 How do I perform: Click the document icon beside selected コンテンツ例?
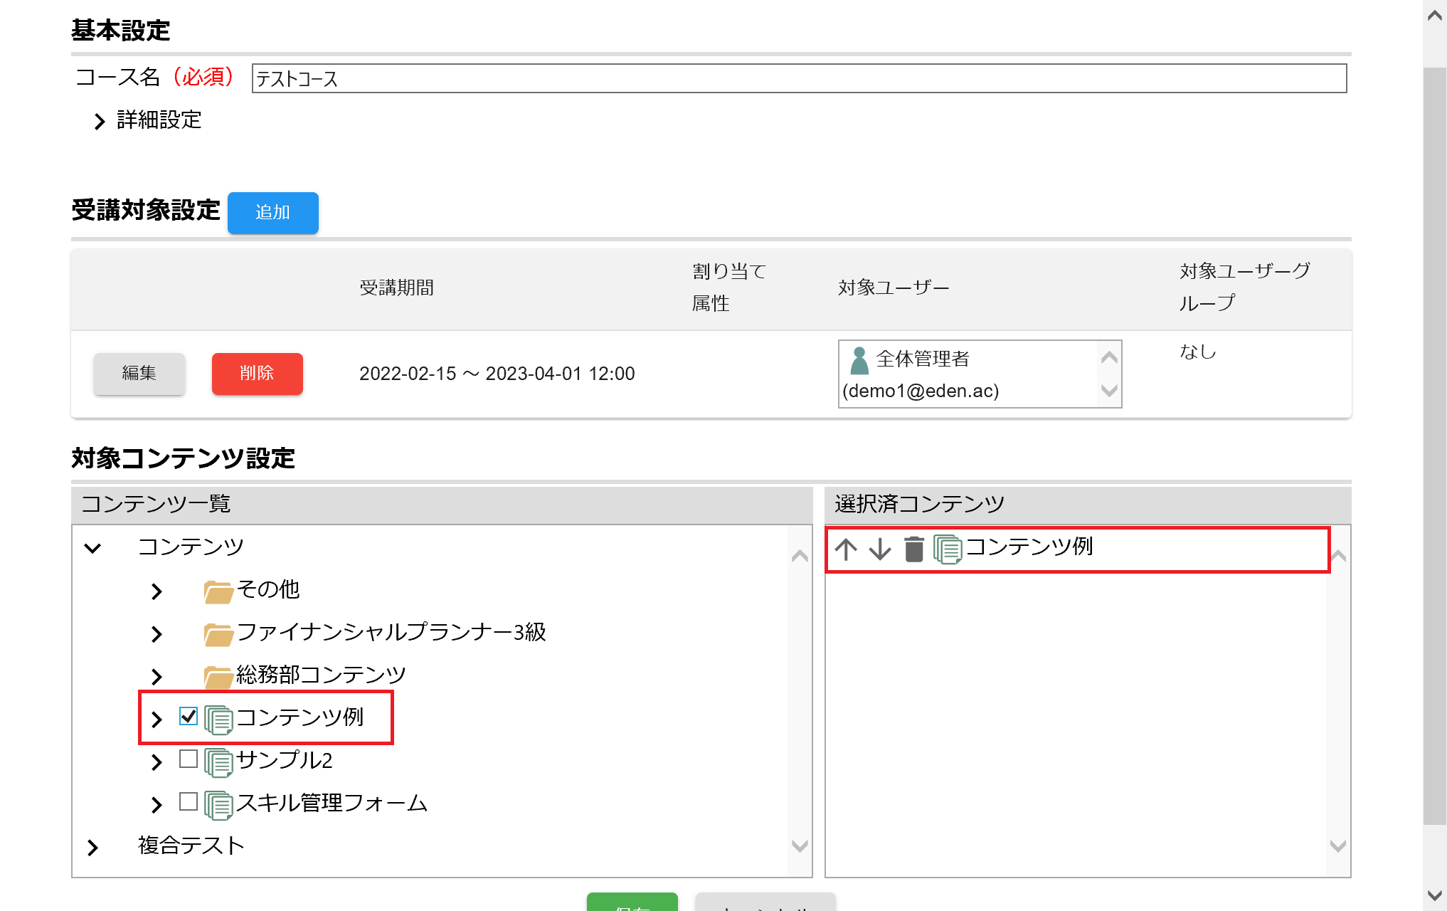[948, 549]
